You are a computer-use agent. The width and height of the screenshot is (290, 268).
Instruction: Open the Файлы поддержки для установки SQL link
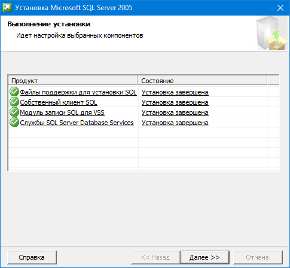(78, 92)
